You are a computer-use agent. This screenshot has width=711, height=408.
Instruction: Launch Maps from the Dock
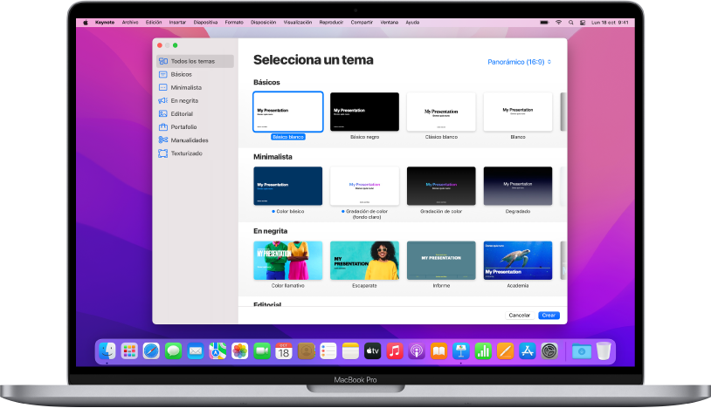pos(217,350)
